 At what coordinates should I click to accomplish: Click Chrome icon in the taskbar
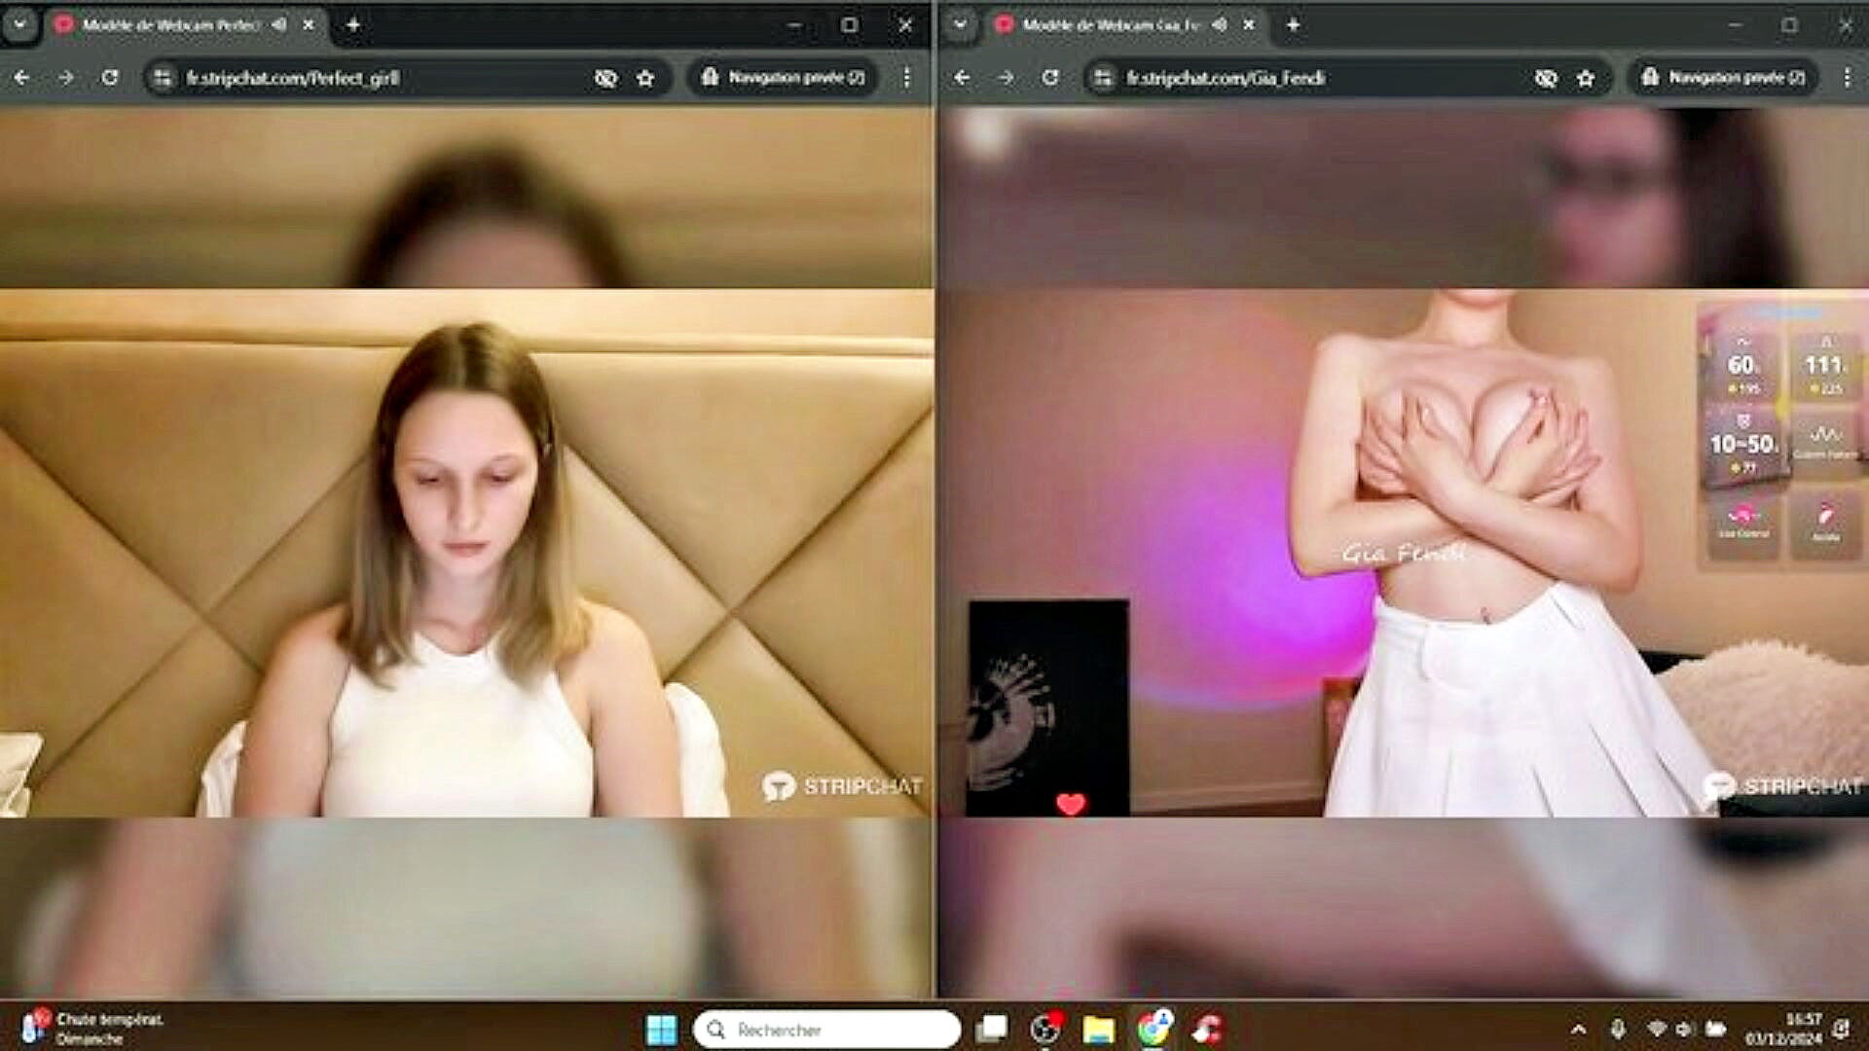pyautogui.click(x=1153, y=1029)
